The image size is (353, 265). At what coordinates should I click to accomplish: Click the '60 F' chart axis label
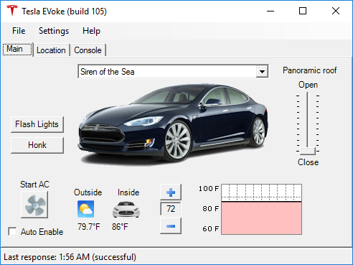(x=211, y=229)
